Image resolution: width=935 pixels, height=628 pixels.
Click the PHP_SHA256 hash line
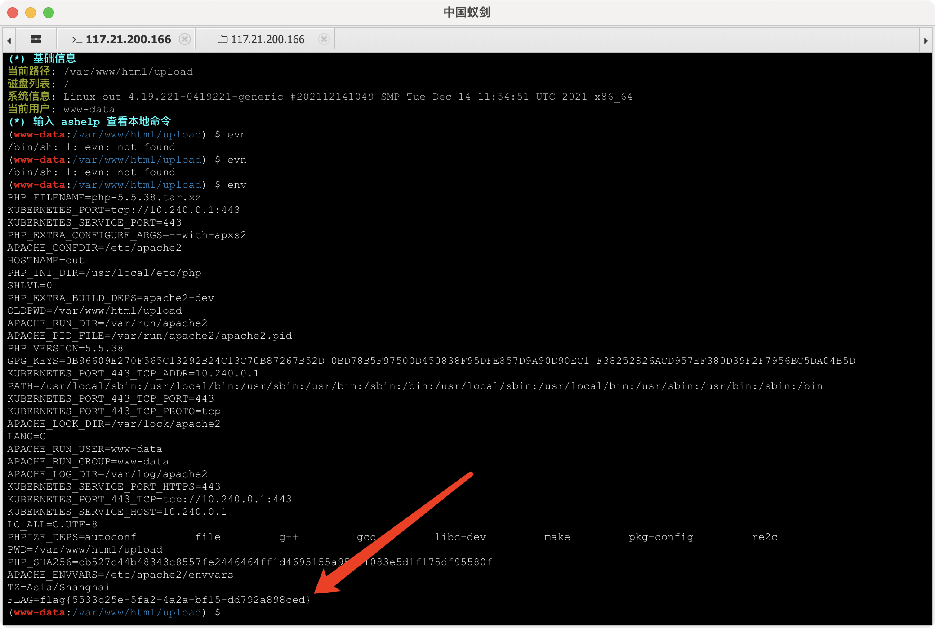[250, 562]
